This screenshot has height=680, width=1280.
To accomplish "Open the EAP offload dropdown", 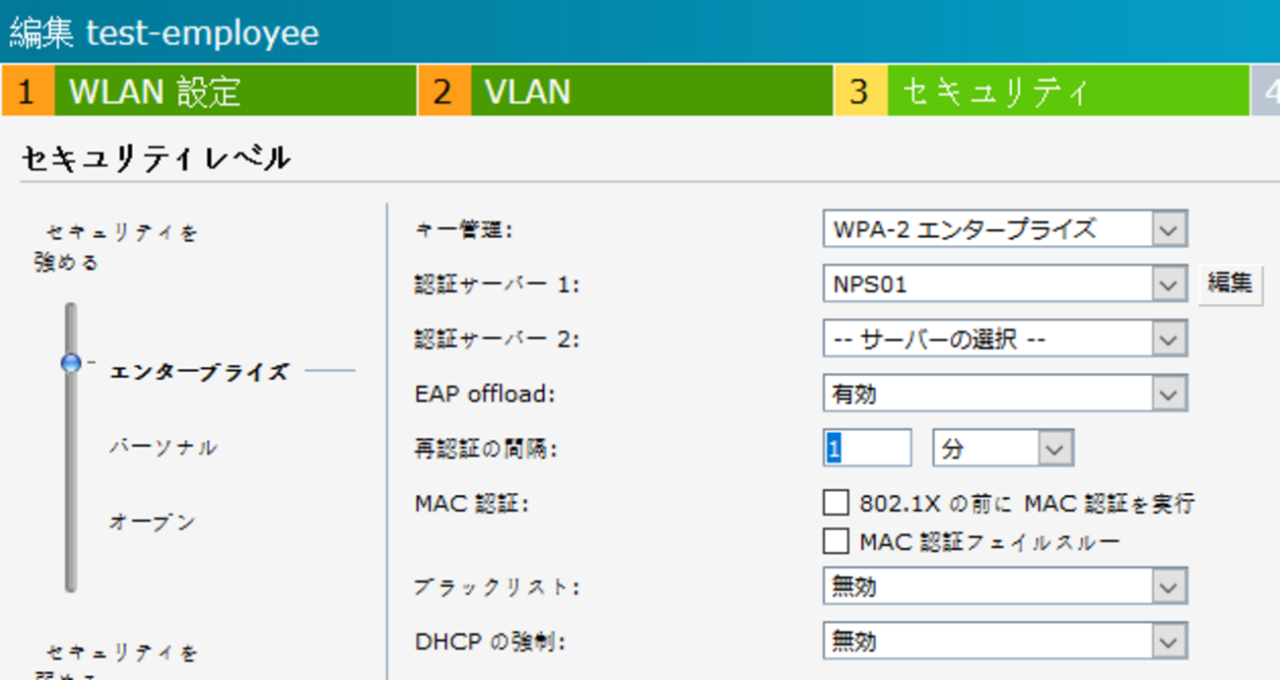I will 1005,395.
